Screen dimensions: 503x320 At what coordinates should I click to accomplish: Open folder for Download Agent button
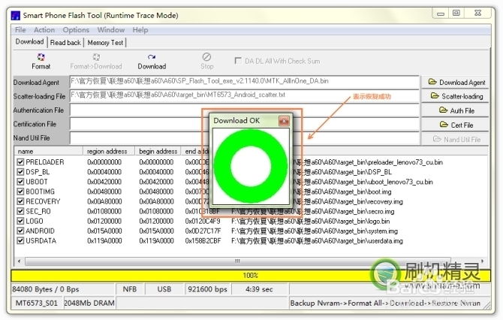(x=455, y=83)
